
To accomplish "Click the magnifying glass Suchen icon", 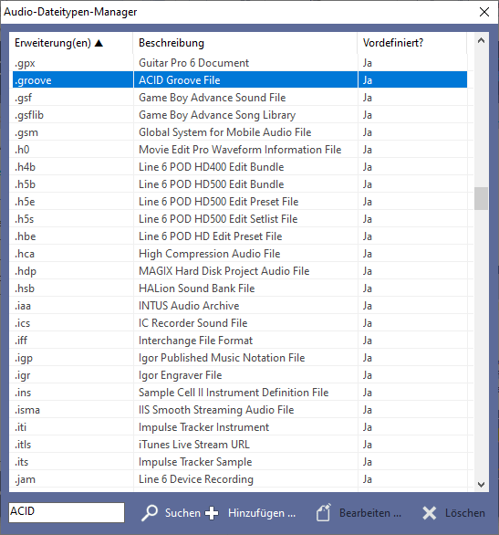I will [x=150, y=513].
